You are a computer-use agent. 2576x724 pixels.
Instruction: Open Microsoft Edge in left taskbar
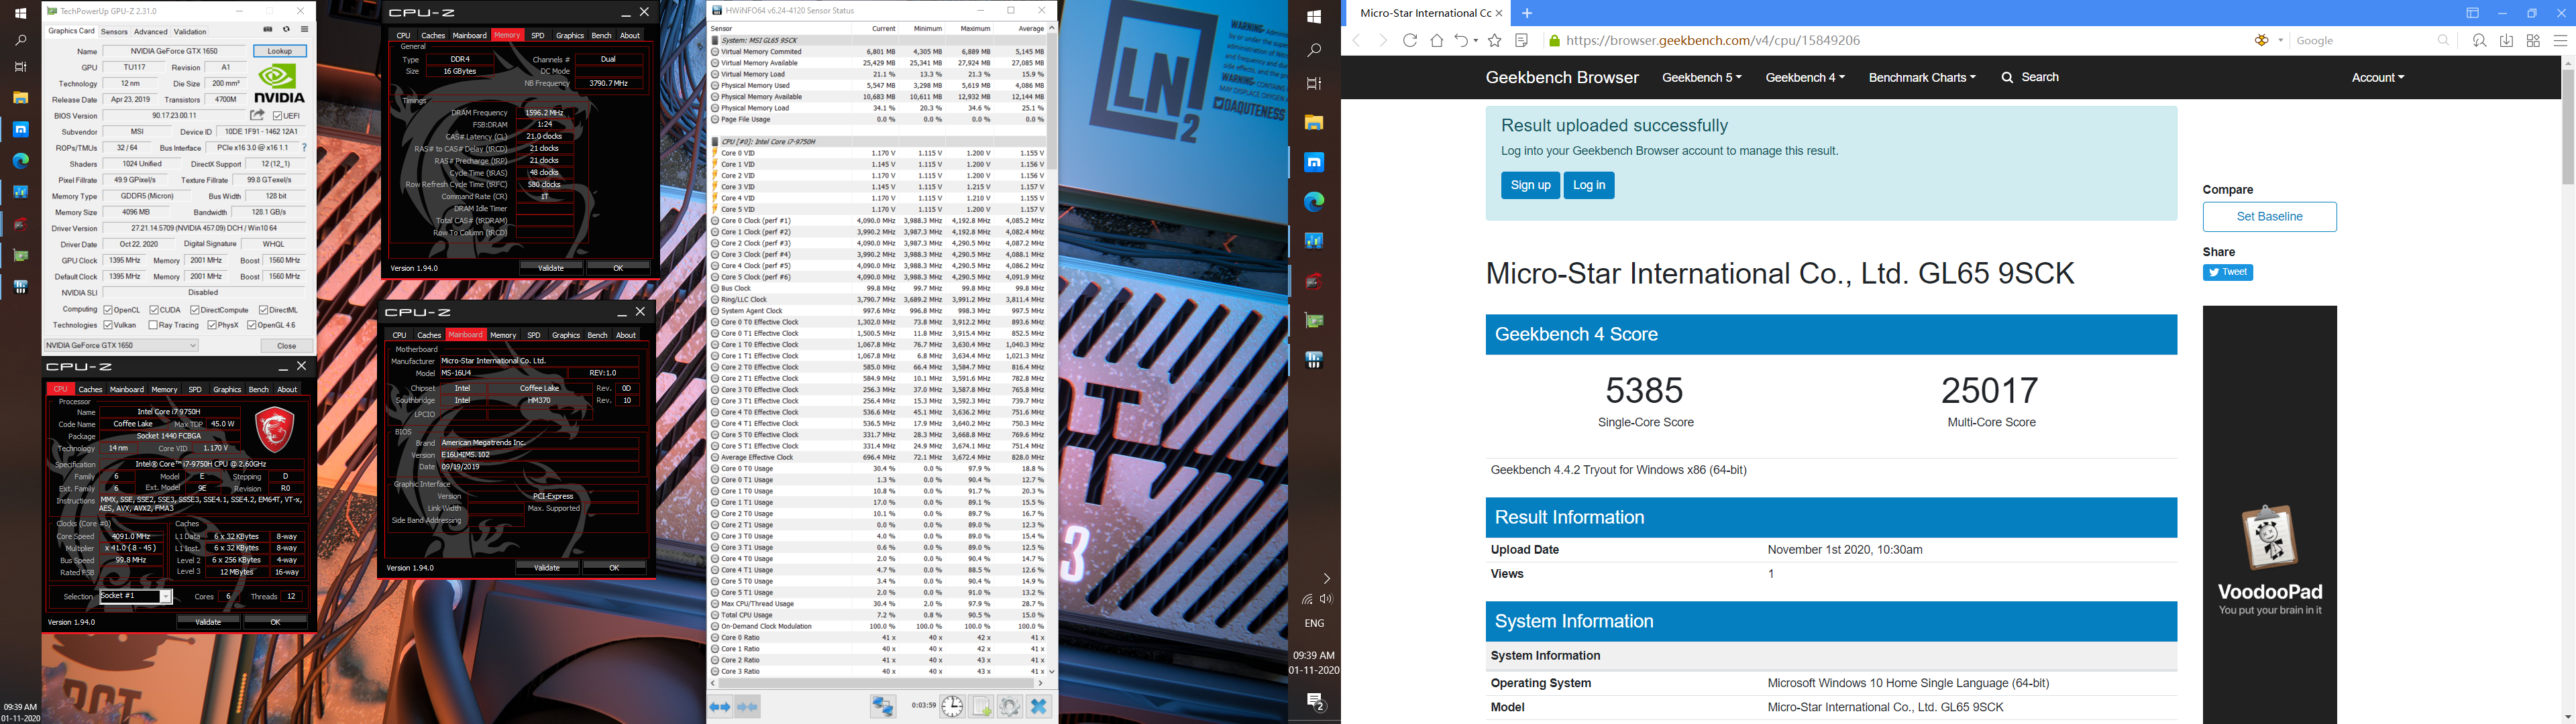(21, 160)
